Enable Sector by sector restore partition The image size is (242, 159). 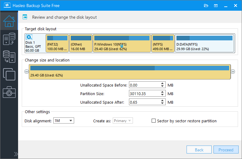coord(153,121)
